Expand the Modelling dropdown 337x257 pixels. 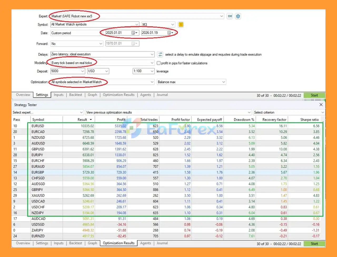pyautogui.click(x=152, y=63)
